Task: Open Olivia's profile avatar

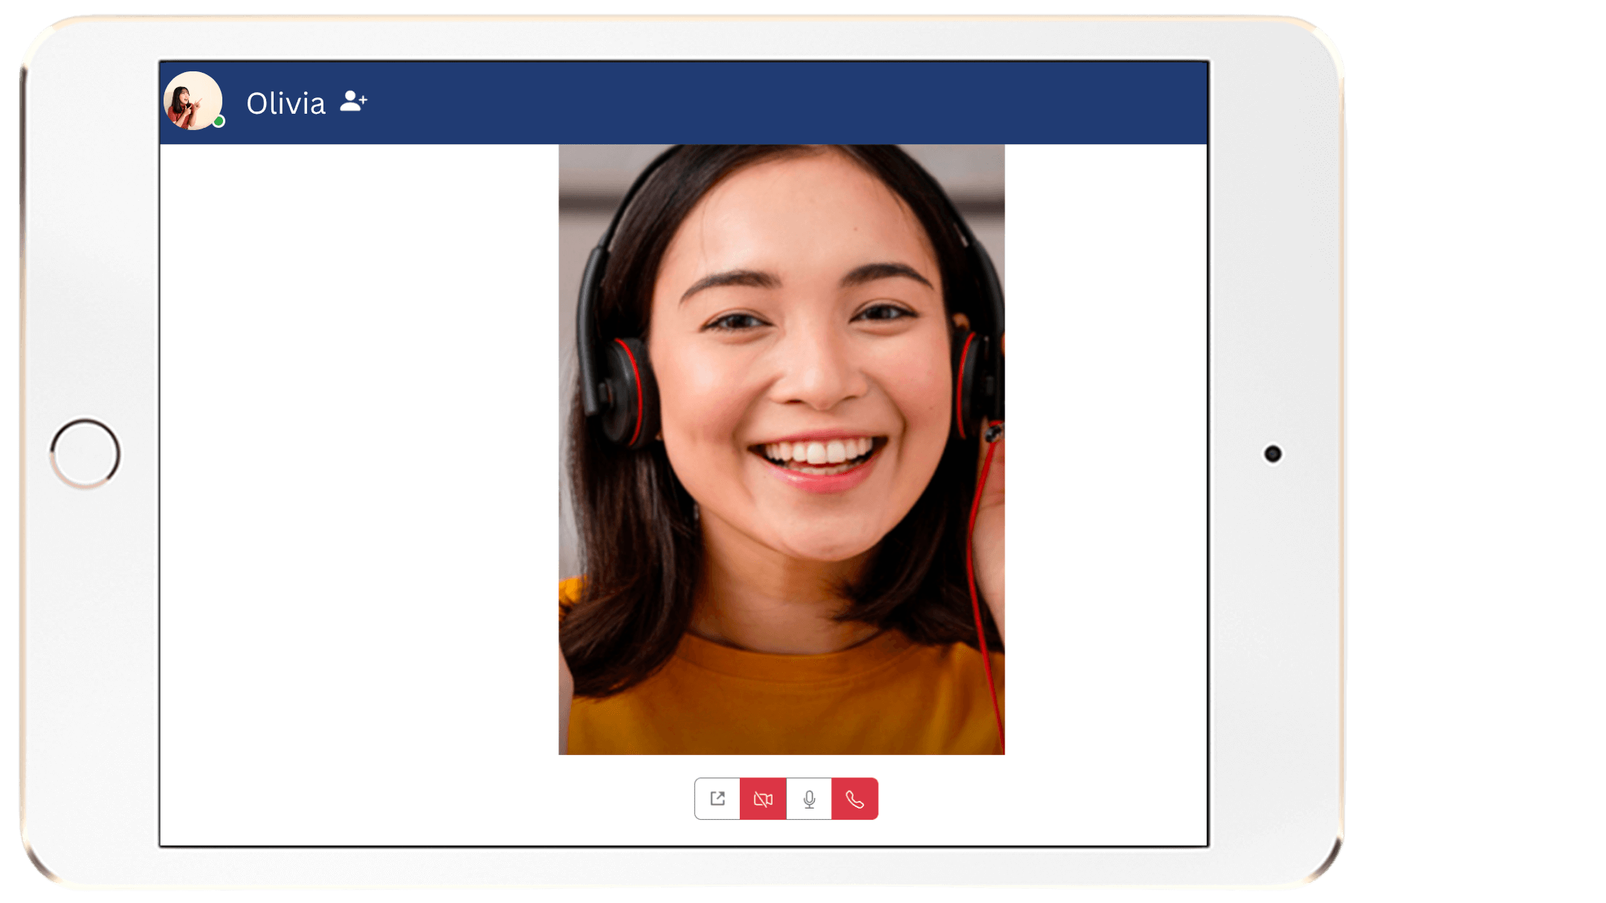Action: [x=192, y=100]
